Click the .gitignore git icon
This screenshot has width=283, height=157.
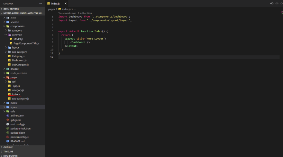(x=8, y=120)
